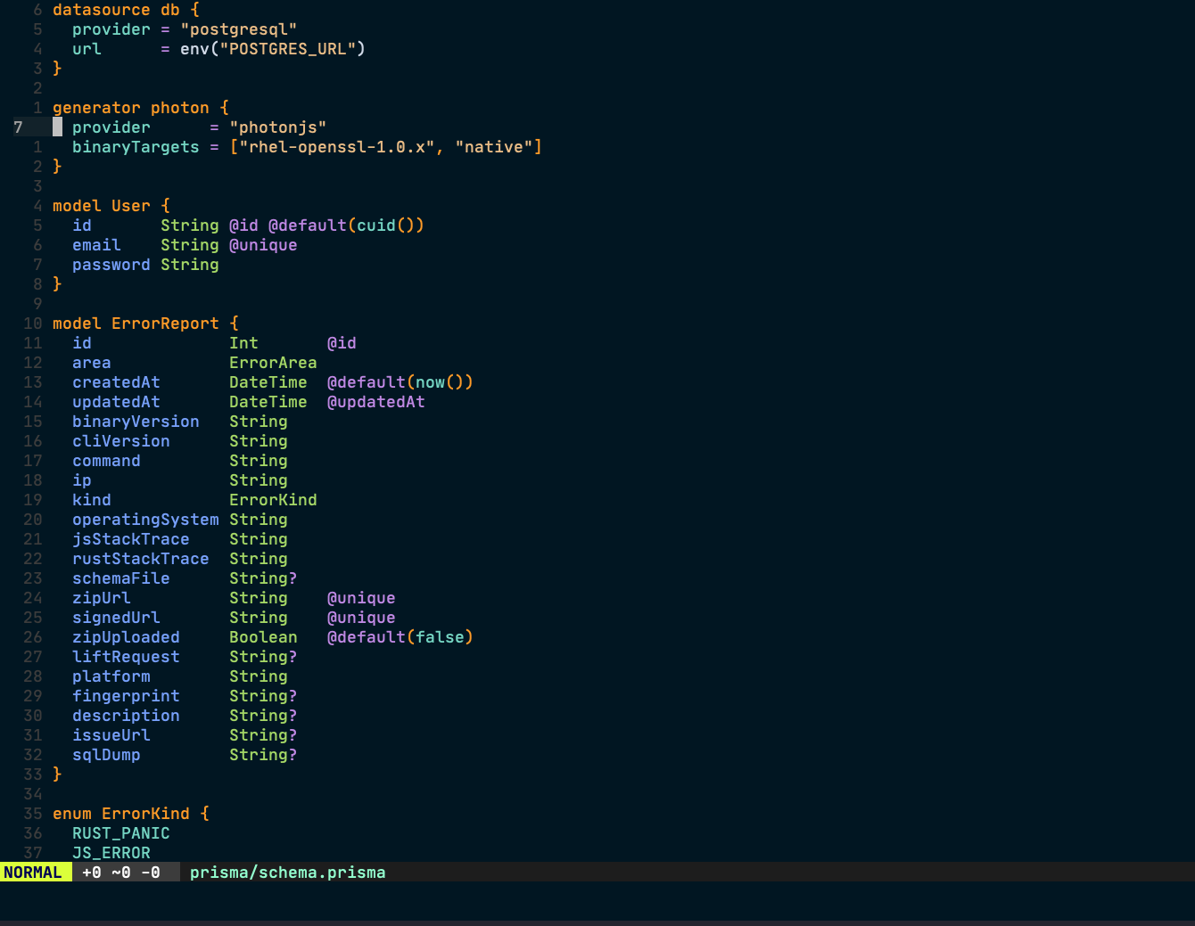
Task: Click the "photonjs" provider string
Action: pos(278,127)
